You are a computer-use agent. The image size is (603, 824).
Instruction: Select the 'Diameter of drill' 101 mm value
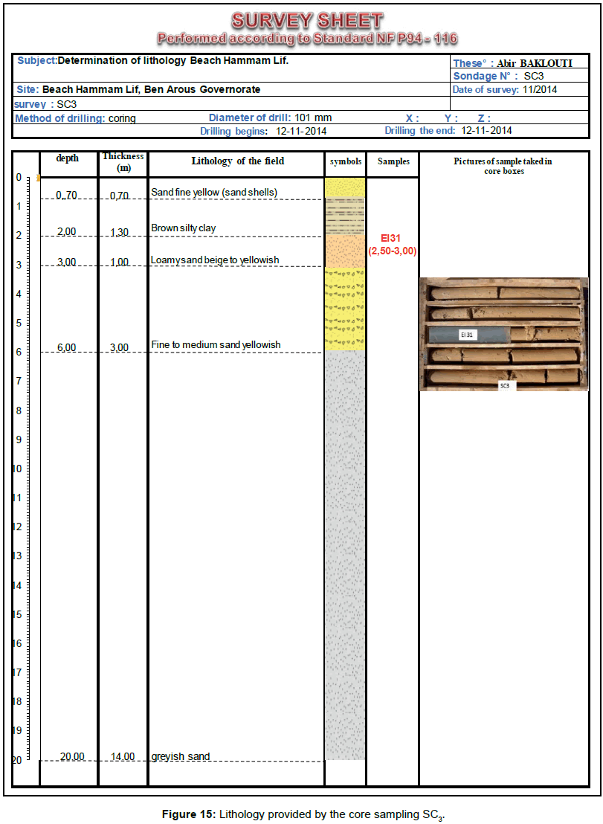(x=313, y=118)
